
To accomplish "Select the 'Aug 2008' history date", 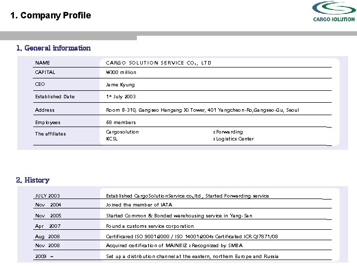I will tap(48, 237).
